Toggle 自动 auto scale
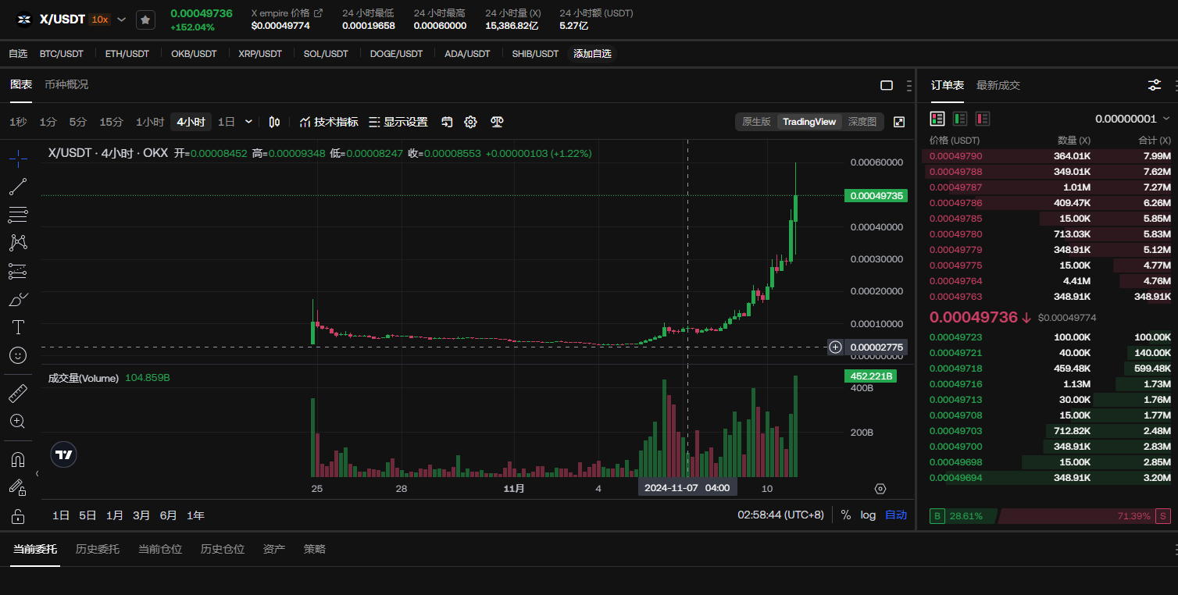This screenshot has width=1178, height=595. coord(896,515)
